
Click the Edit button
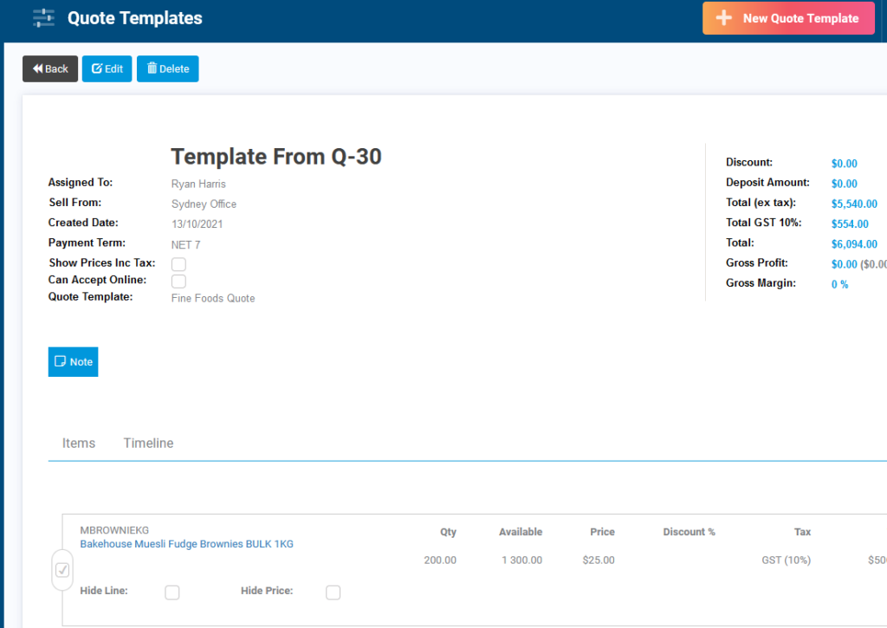click(107, 68)
